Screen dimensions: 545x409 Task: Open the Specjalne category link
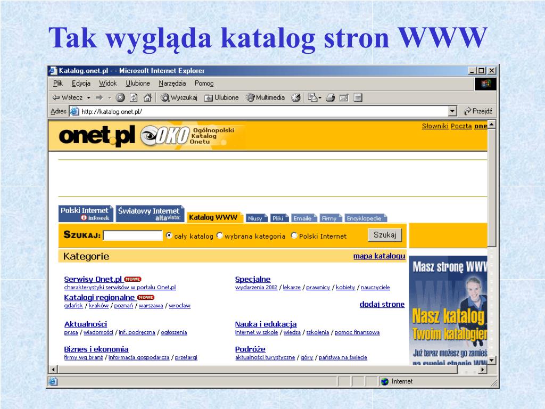tap(253, 279)
